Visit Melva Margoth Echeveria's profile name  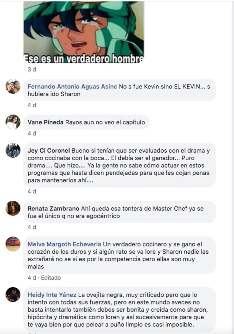(x=64, y=244)
